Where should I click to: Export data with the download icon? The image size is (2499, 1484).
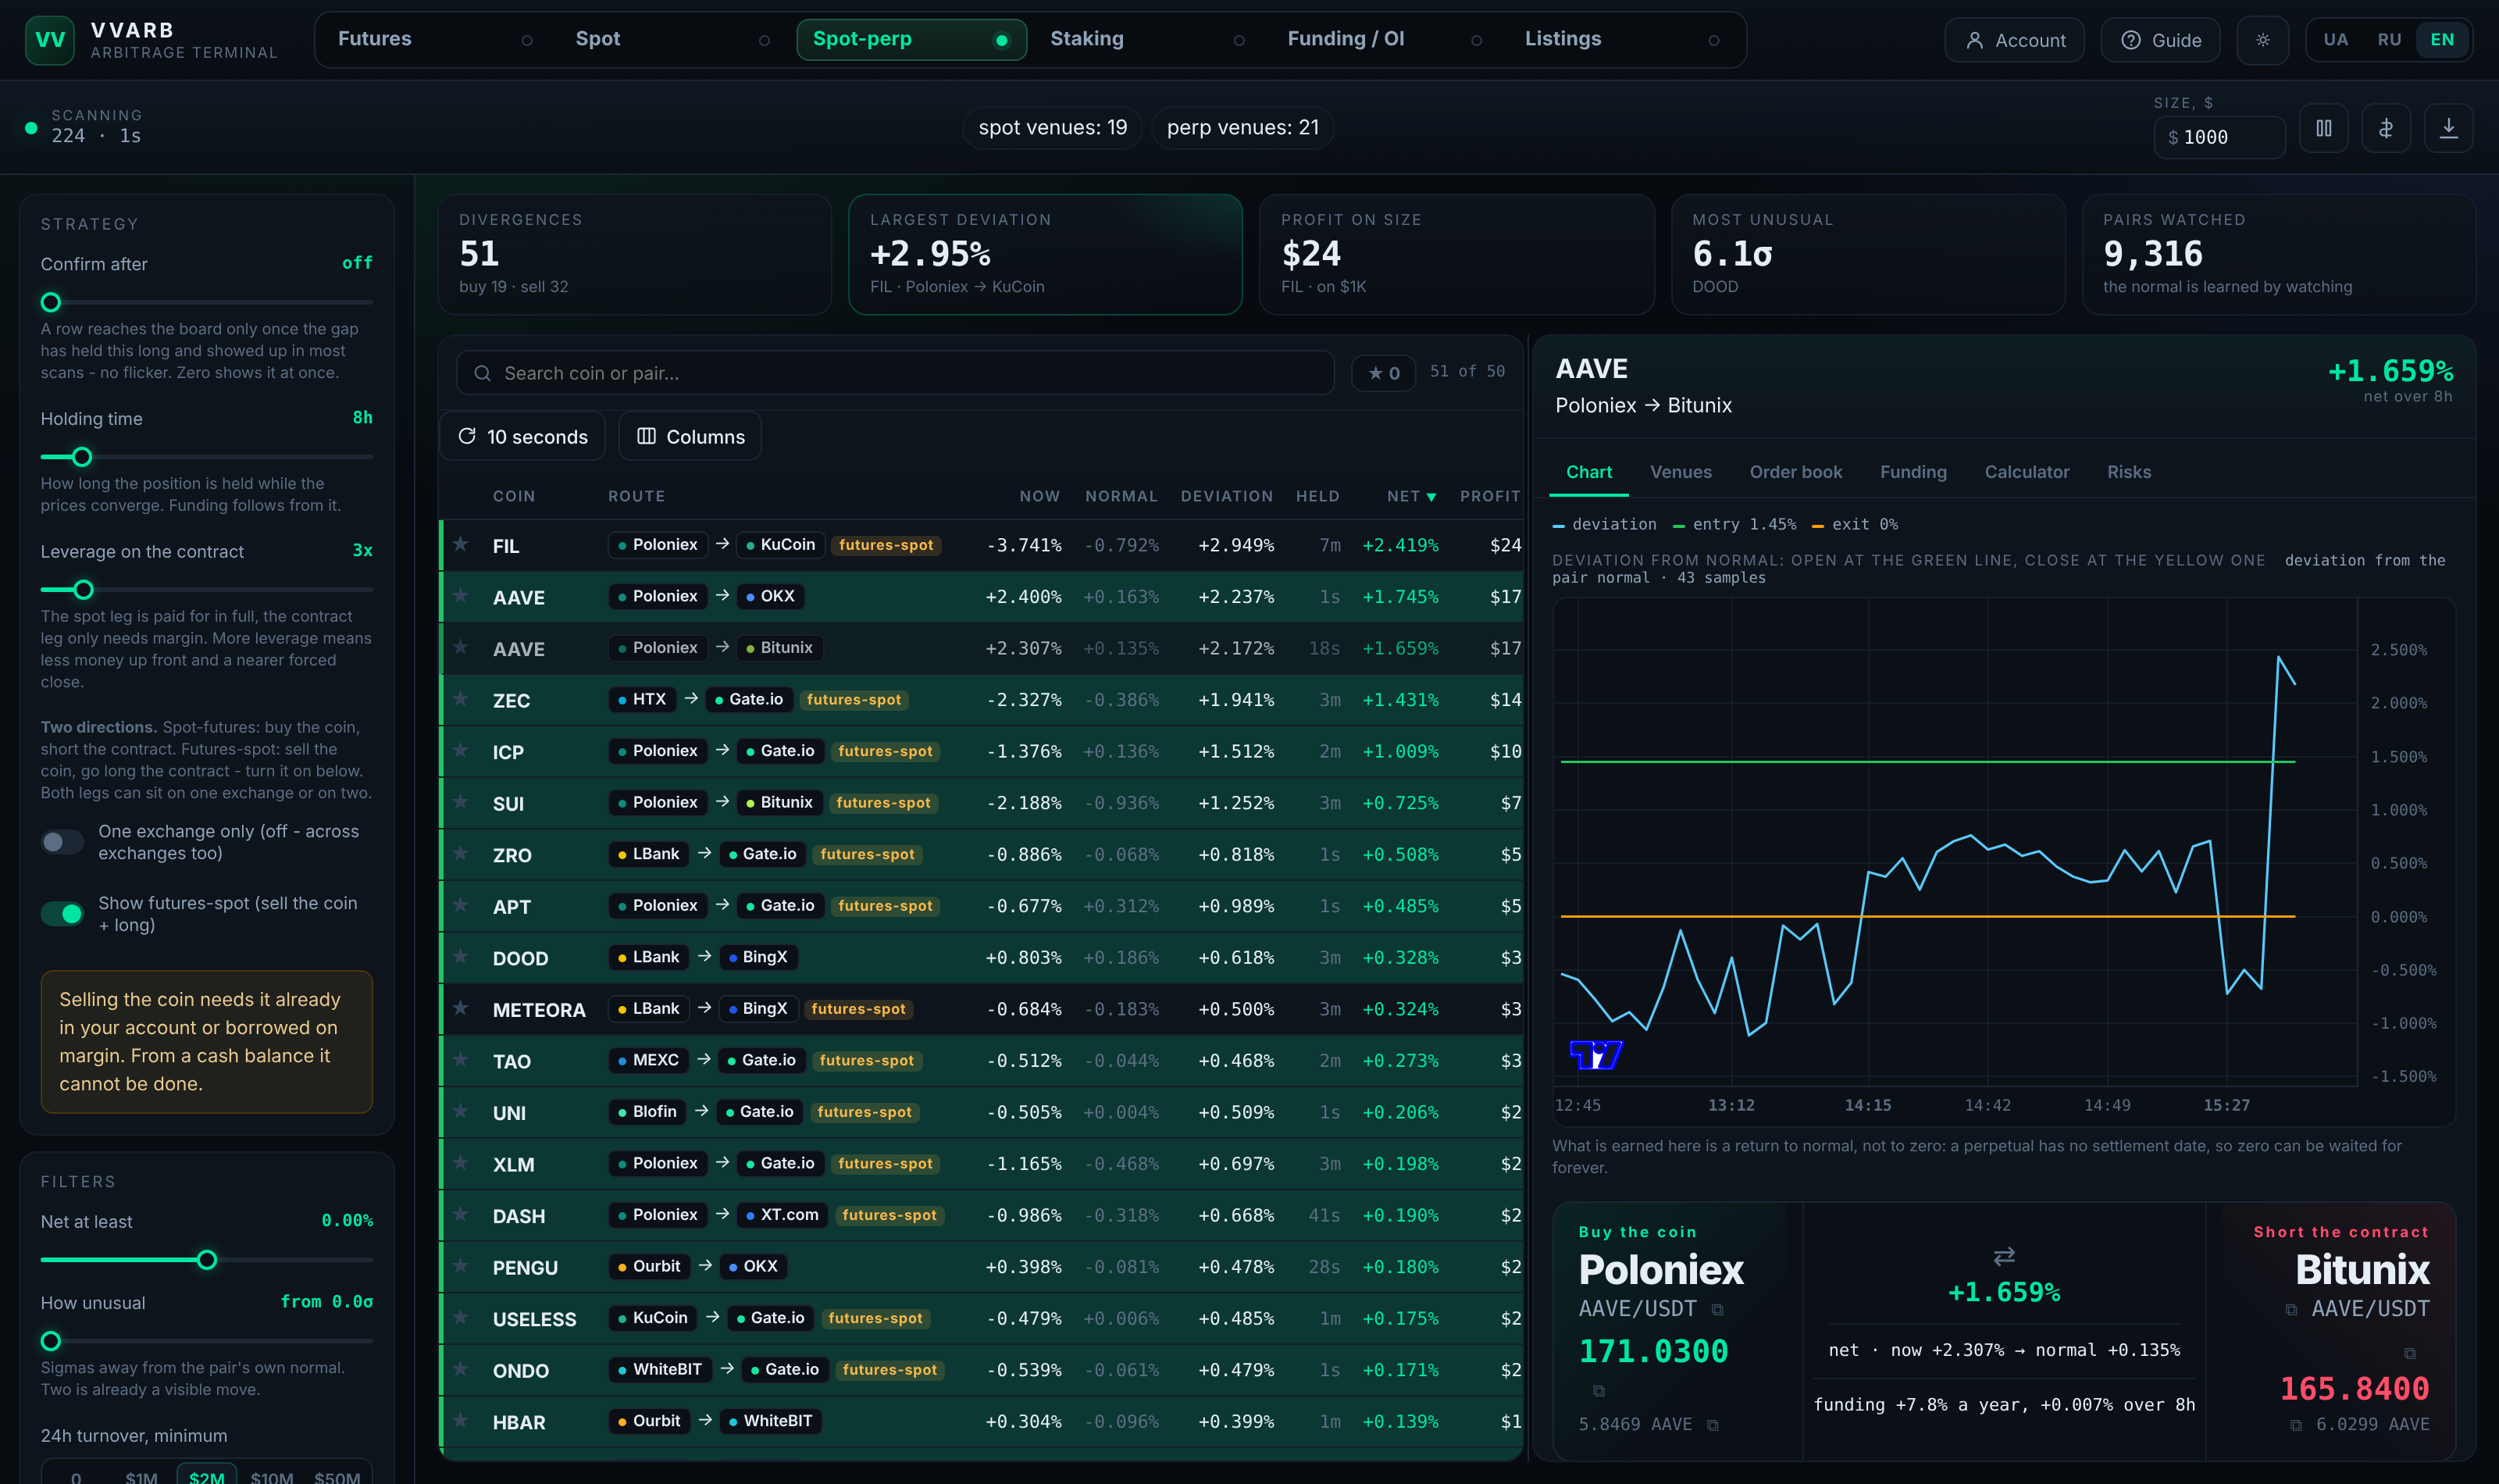2449,128
